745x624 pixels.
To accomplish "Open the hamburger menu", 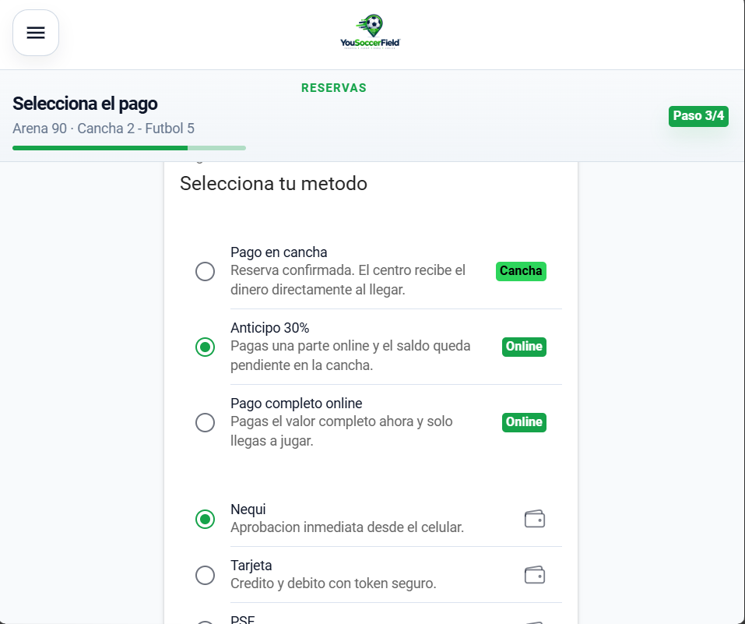I will (x=36, y=33).
